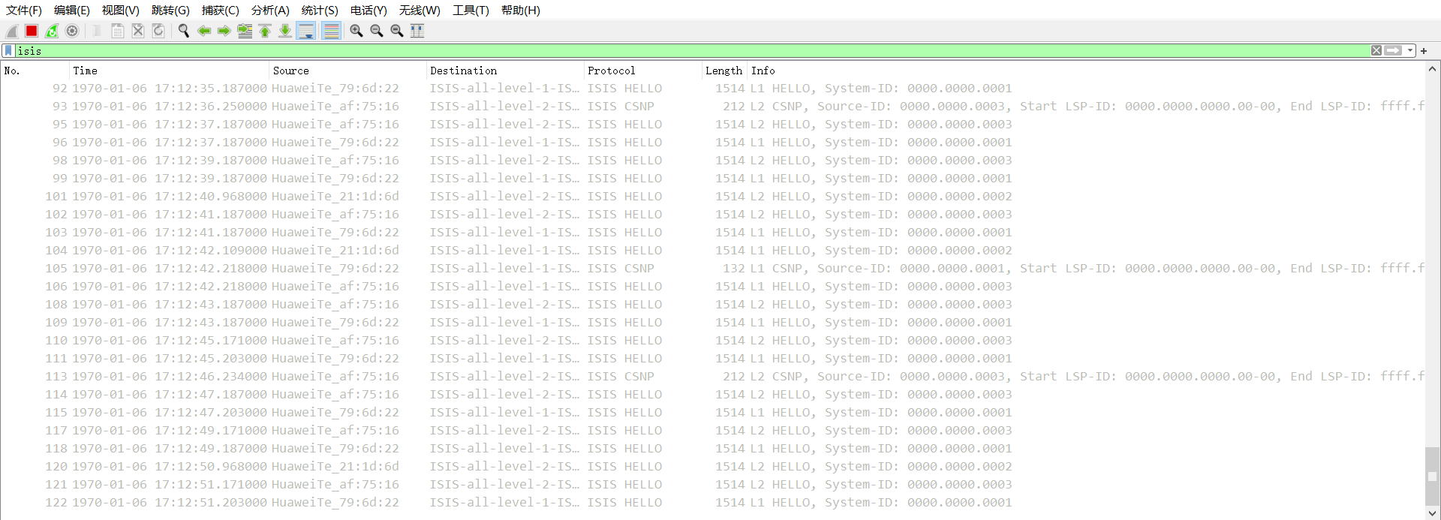Zoom out on packet text

[x=377, y=31]
